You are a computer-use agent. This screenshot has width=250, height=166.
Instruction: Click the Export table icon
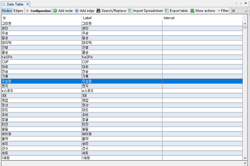(x=167, y=11)
